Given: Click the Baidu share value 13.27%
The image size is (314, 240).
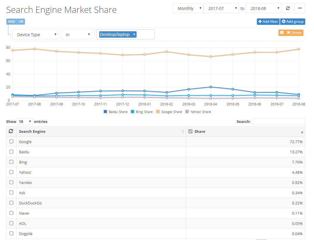Looking at the screenshot, I should pyautogui.click(x=296, y=152).
